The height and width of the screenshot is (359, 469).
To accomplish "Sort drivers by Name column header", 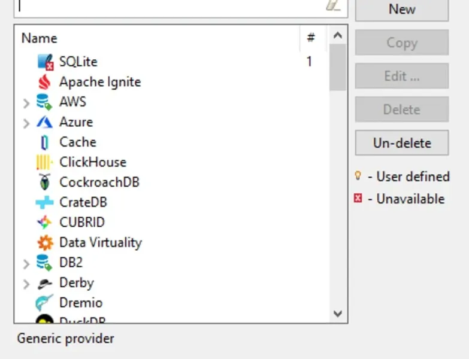I will pos(40,38).
